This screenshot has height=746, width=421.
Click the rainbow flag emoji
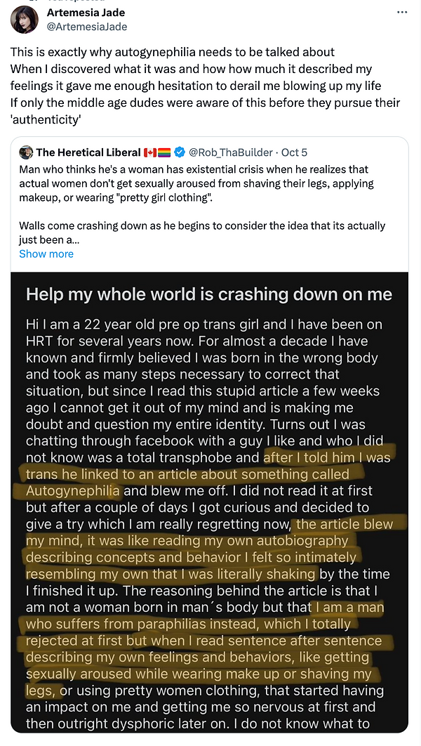click(x=164, y=152)
